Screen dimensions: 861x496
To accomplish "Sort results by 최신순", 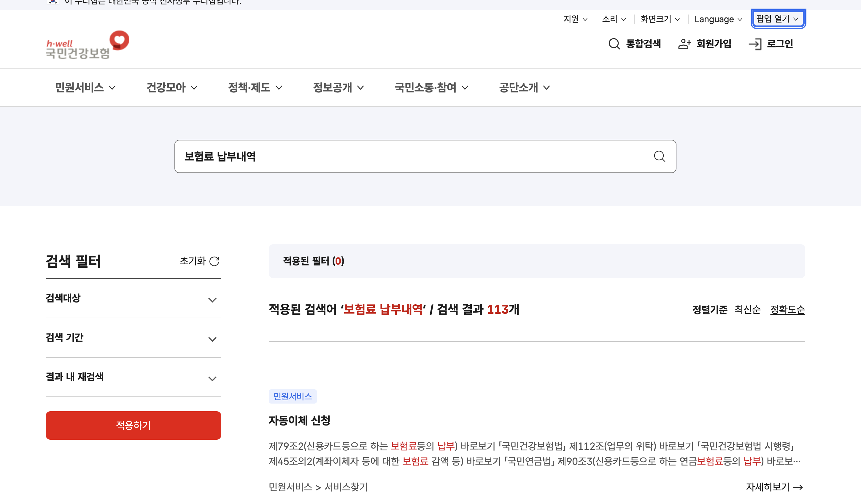I will click(747, 309).
